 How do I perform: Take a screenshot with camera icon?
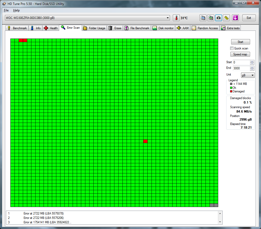pyautogui.click(x=218, y=18)
